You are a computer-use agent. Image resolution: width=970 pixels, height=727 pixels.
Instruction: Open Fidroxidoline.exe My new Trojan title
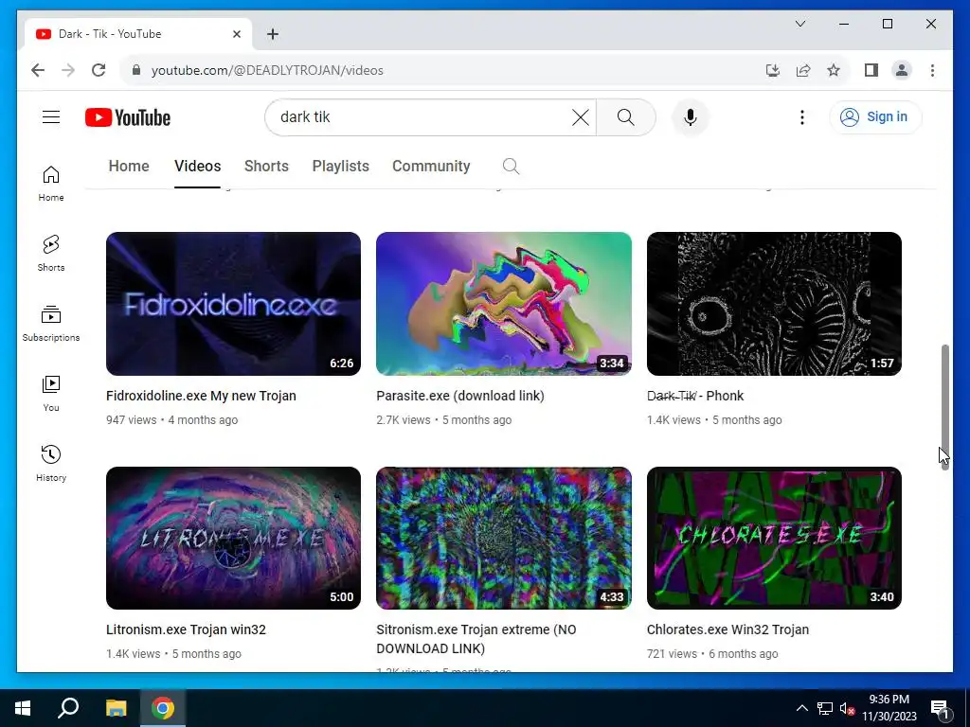tap(201, 396)
